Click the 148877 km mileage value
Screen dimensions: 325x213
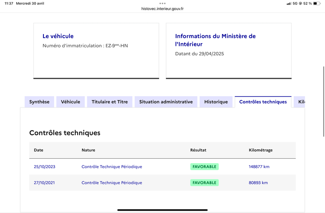259,167
